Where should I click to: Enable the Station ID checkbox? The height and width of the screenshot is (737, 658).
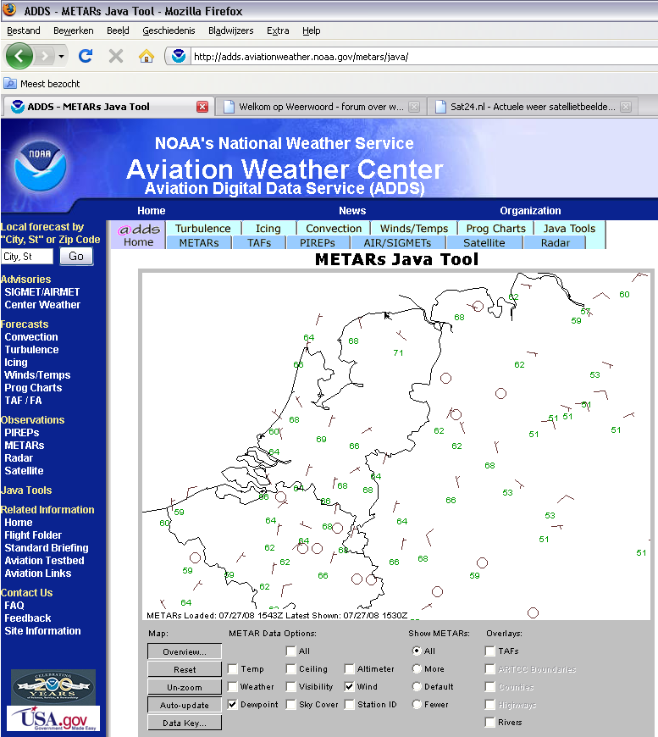click(349, 705)
